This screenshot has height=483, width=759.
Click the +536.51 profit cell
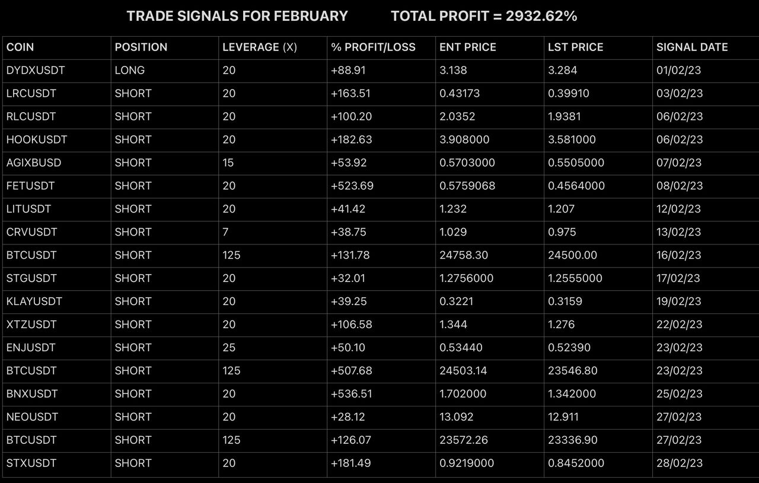[352, 393]
